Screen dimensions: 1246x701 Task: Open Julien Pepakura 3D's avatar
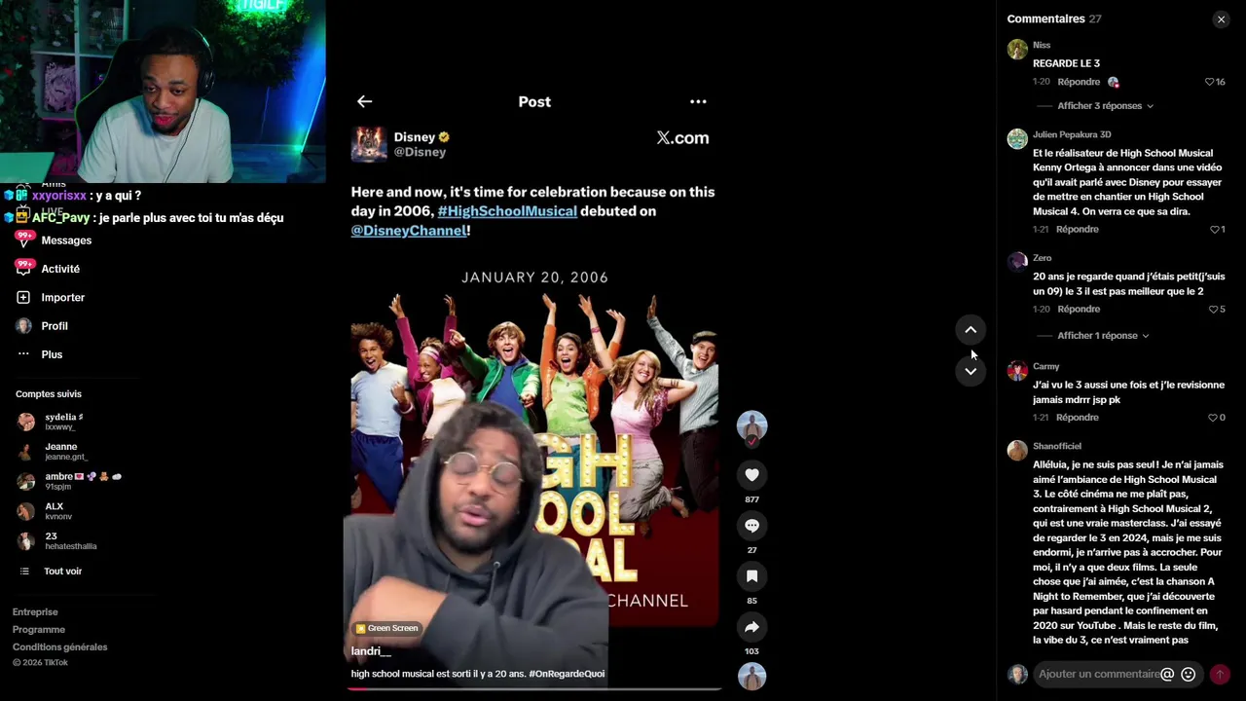(1017, 139)
